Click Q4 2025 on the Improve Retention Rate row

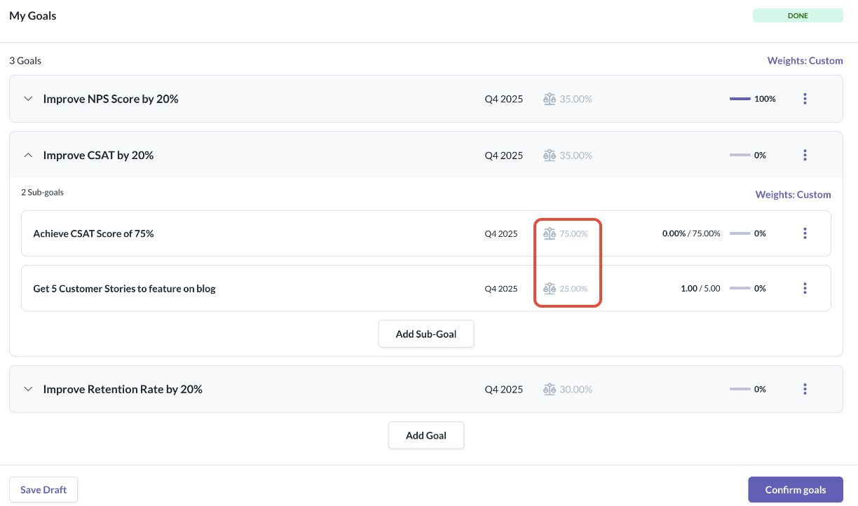pos(504,389)
